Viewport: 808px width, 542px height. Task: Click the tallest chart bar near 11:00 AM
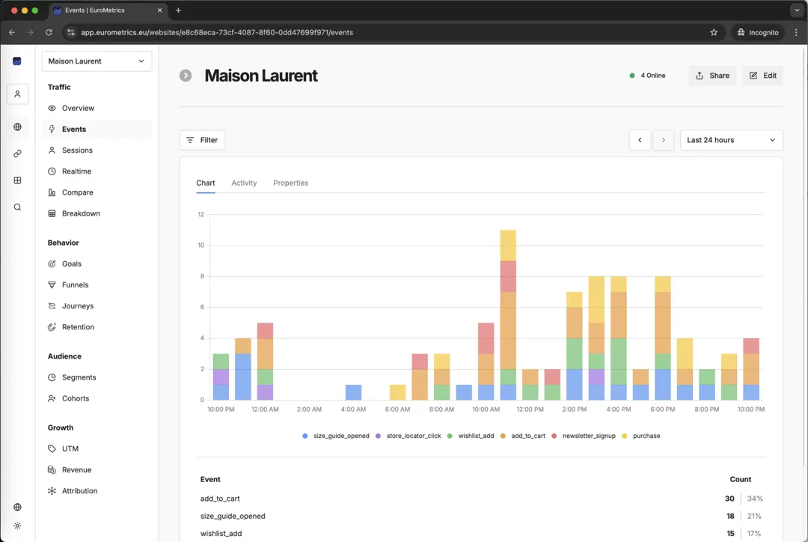[x=507, y=315]
